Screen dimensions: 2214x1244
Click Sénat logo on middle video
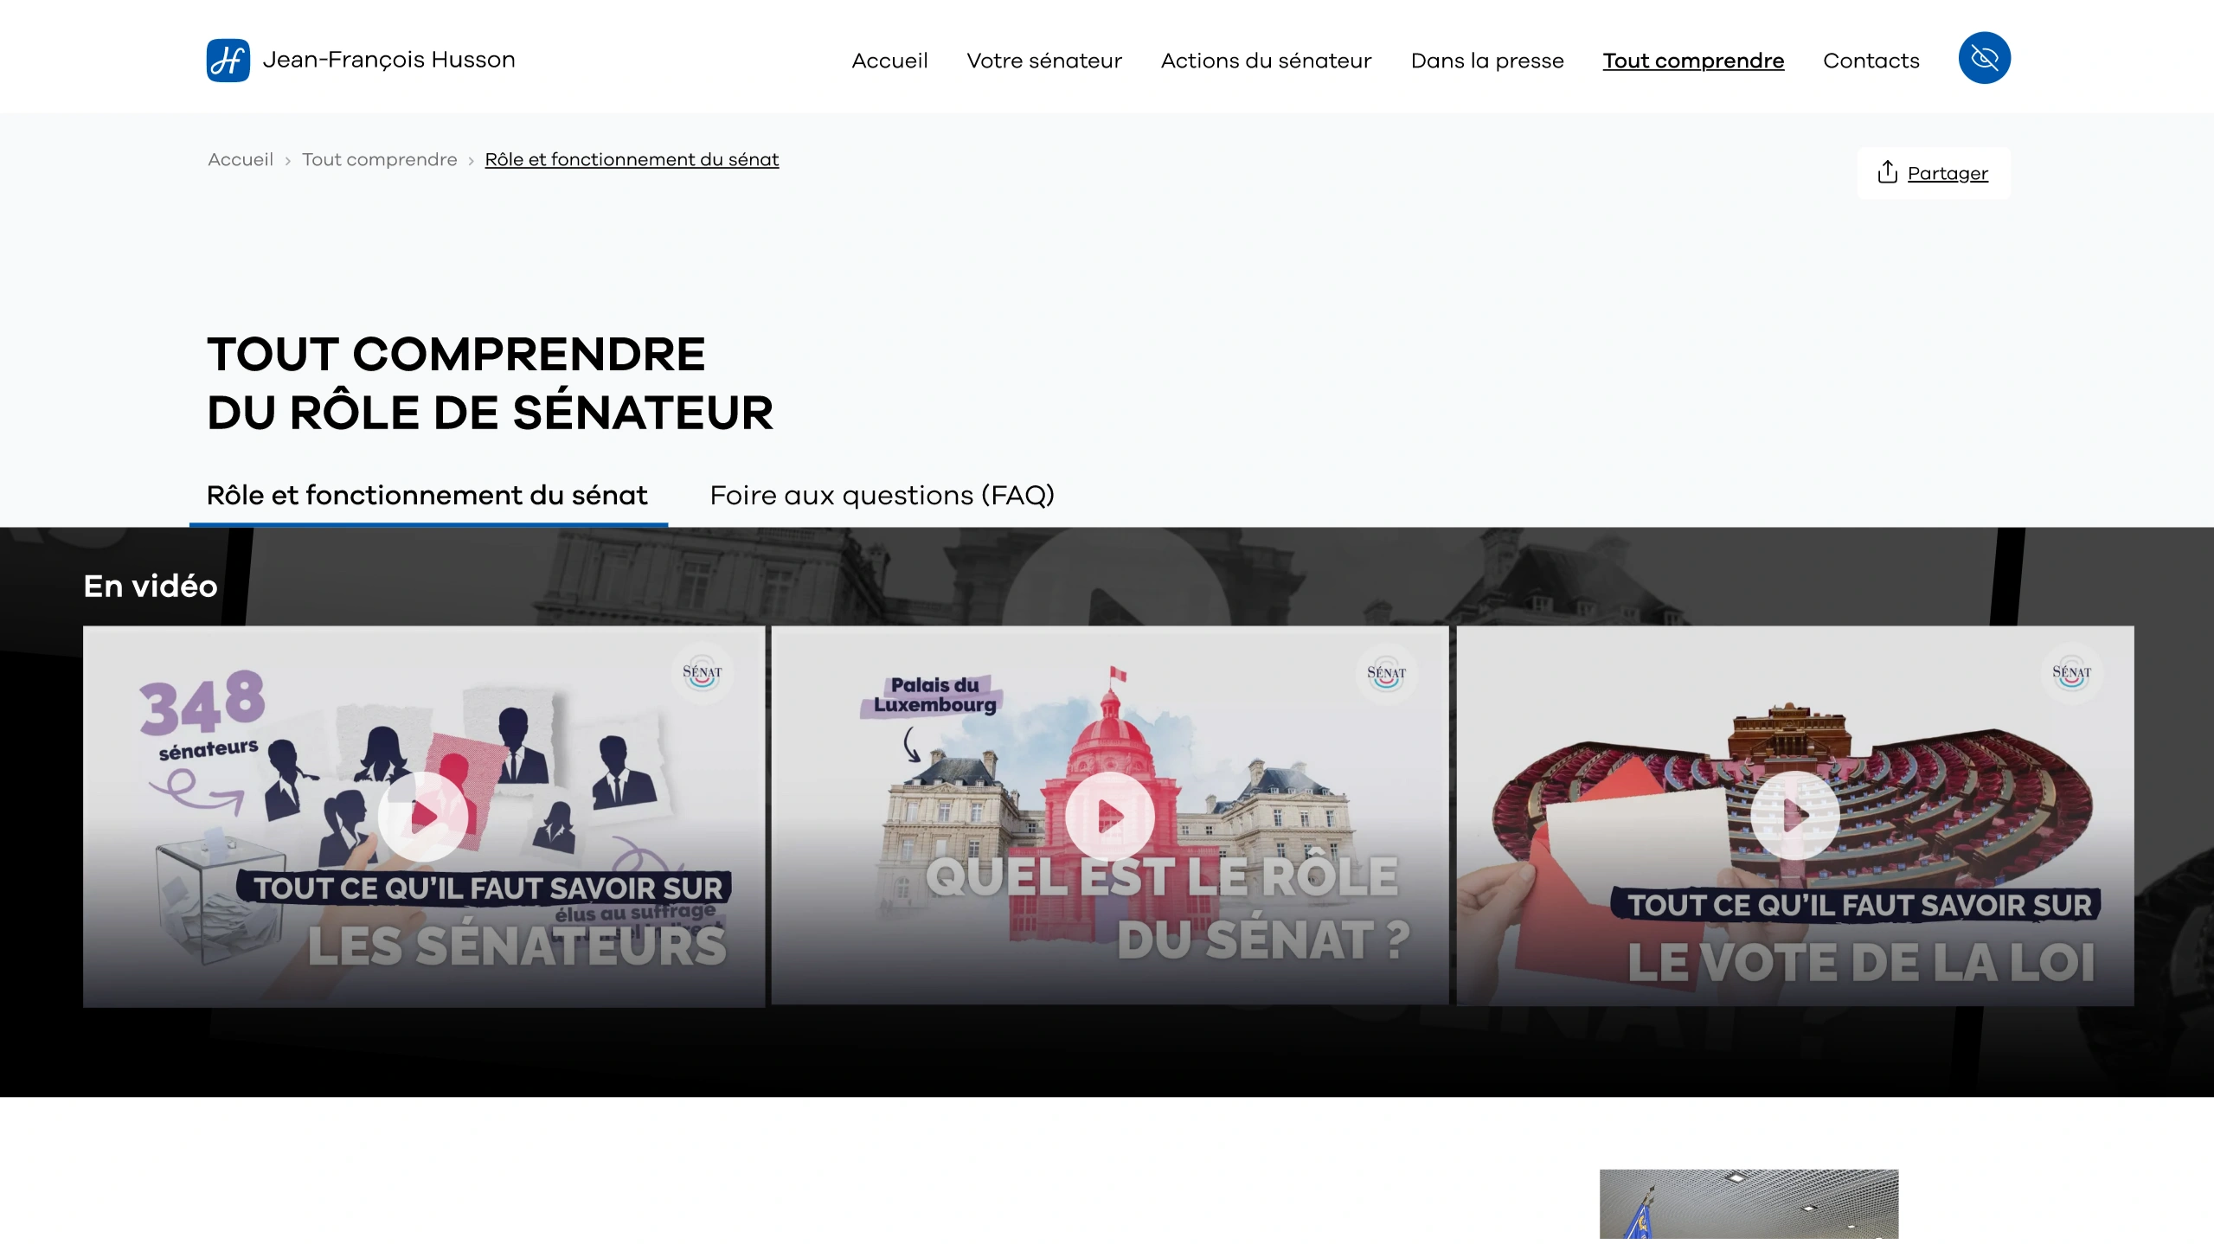click(1386, 674)
